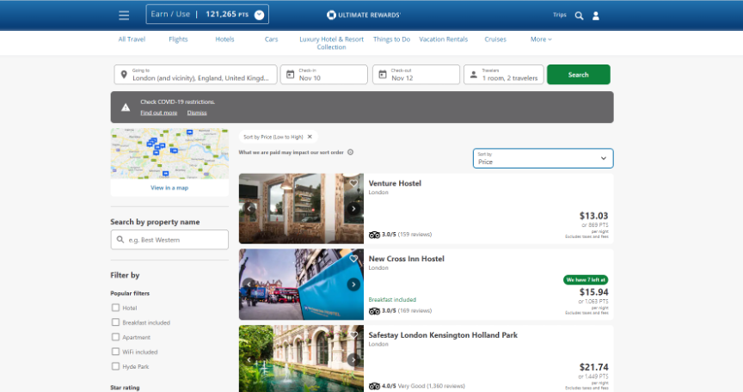Screen dimensions: 743x392
Task: Expand the Earn / Use points dropdown
Action: 259,15
